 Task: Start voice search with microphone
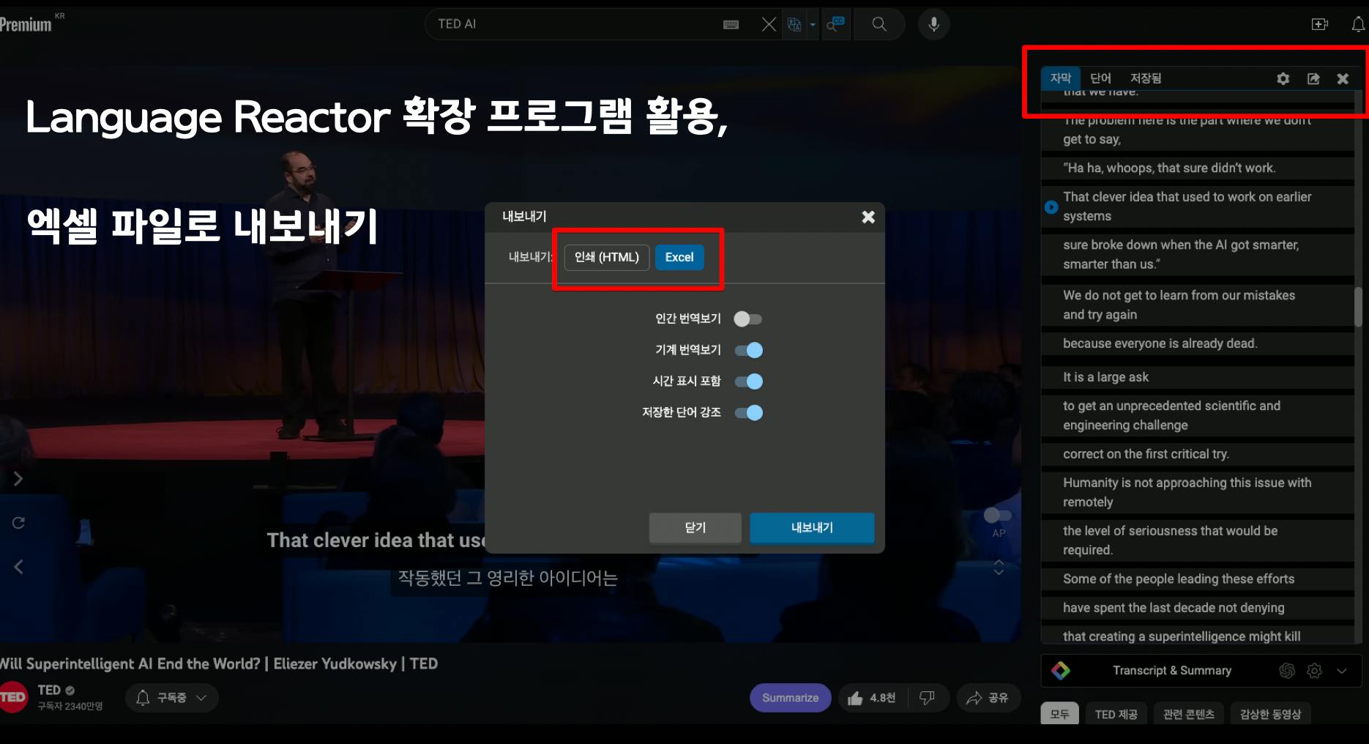[933, 24]
